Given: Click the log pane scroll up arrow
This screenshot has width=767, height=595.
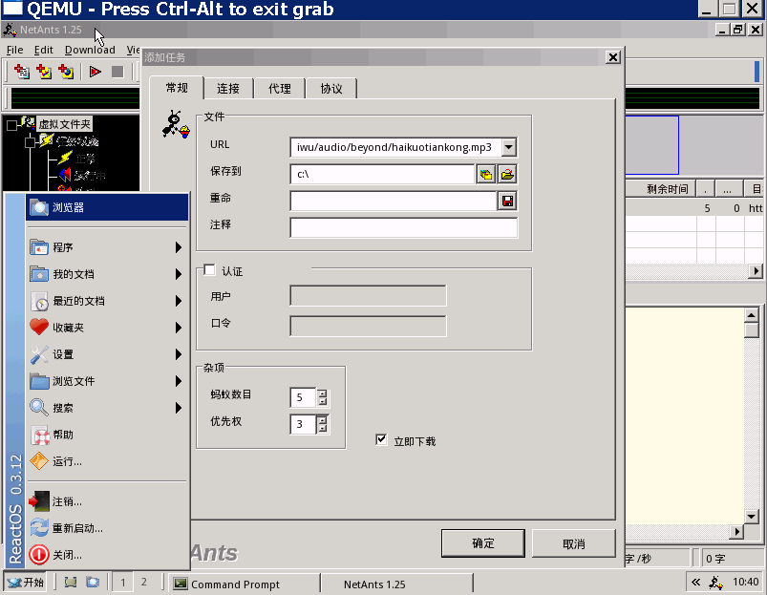Looking at the screenshot, I should [752, 315].
